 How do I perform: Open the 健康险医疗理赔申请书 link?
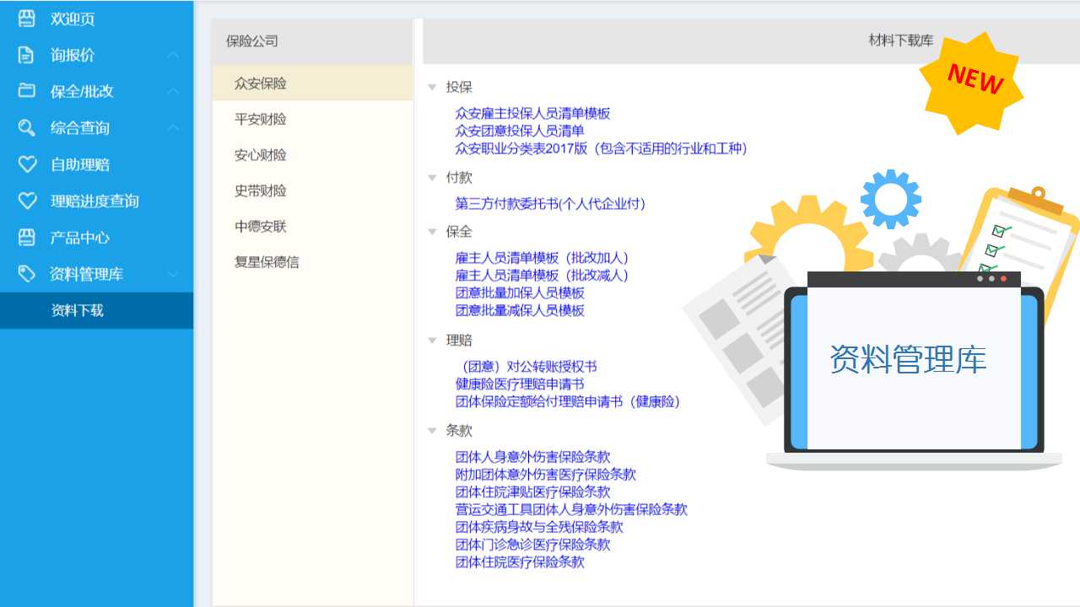[x=520, y=384]
